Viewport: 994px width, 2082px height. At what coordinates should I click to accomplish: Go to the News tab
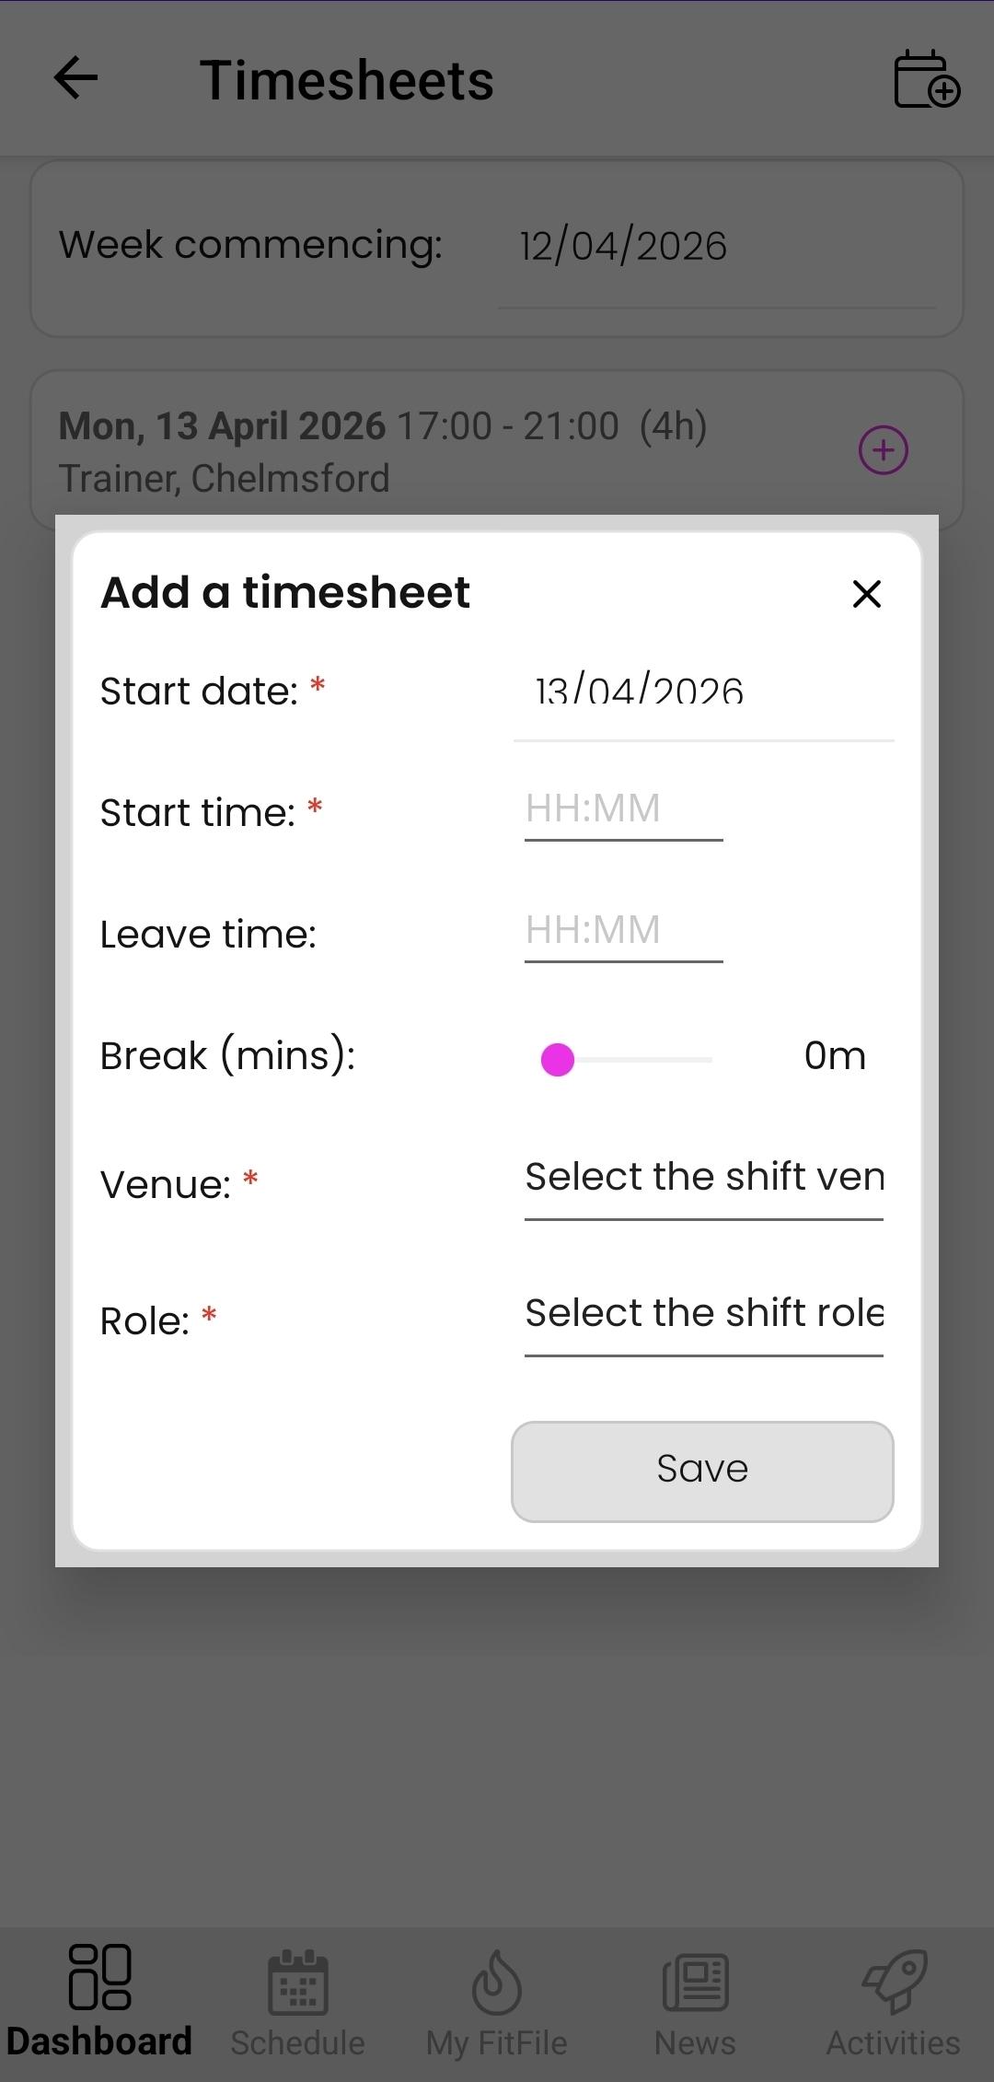pos(695,1999)
